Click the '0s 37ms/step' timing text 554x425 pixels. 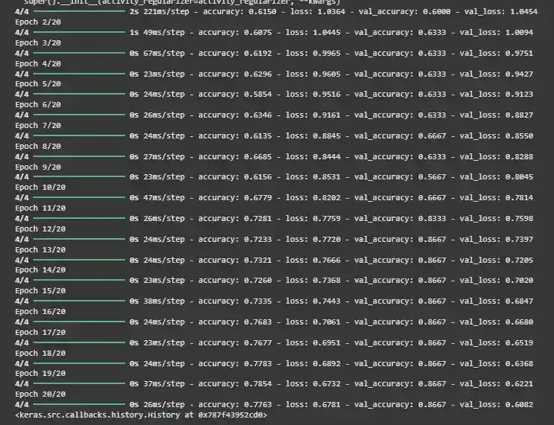pyautogui.click(x=157, y=383)
